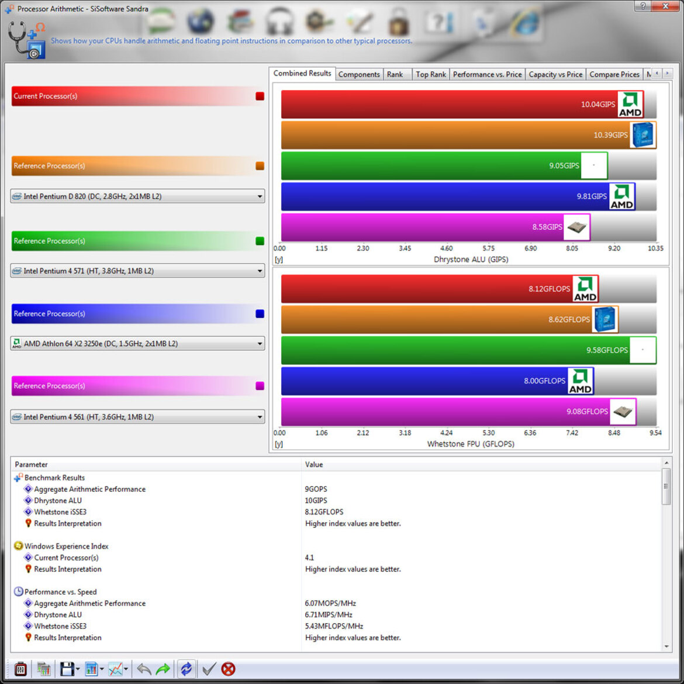Open the AMD Athlon 64 X2 3250e dropdown
The image size is (684, 684).
(x=137, y=344)
